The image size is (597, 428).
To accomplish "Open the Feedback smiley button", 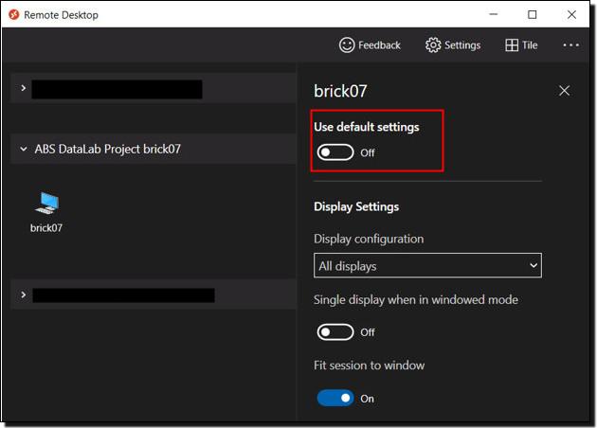I will (x=370, y=45).
